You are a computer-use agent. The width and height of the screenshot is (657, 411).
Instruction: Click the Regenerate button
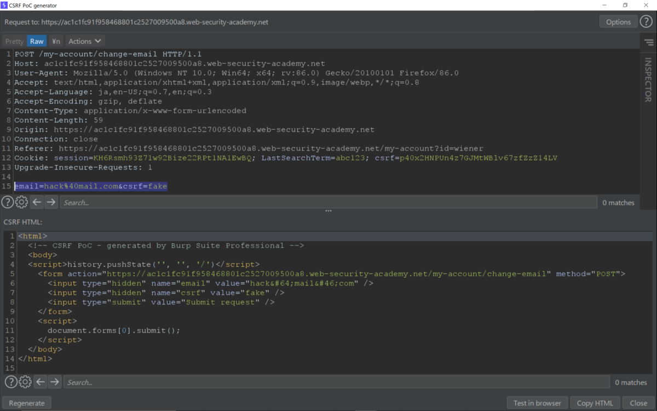tap(27, 403)
